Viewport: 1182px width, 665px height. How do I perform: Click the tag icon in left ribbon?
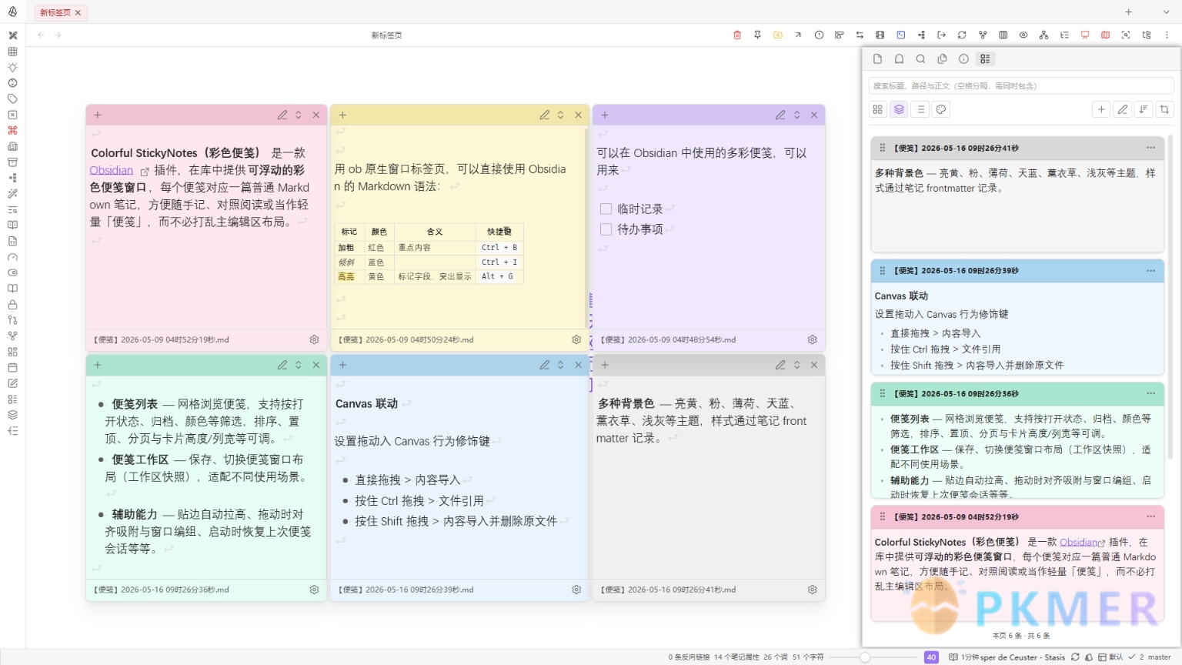pyautogui.click(x=12, y=99)
